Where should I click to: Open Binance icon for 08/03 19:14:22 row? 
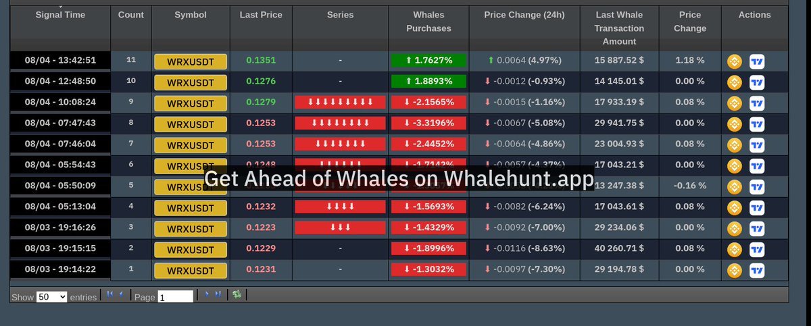coord(735,271)
